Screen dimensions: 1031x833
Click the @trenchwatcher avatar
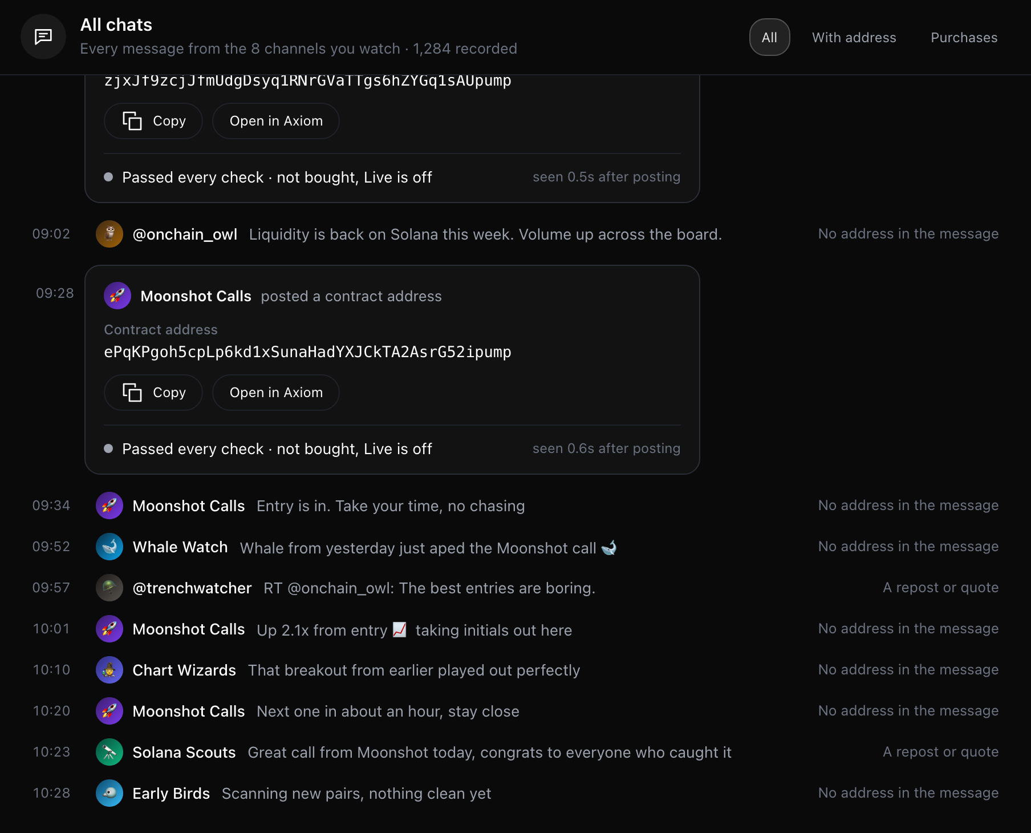[x=109, y=588]
